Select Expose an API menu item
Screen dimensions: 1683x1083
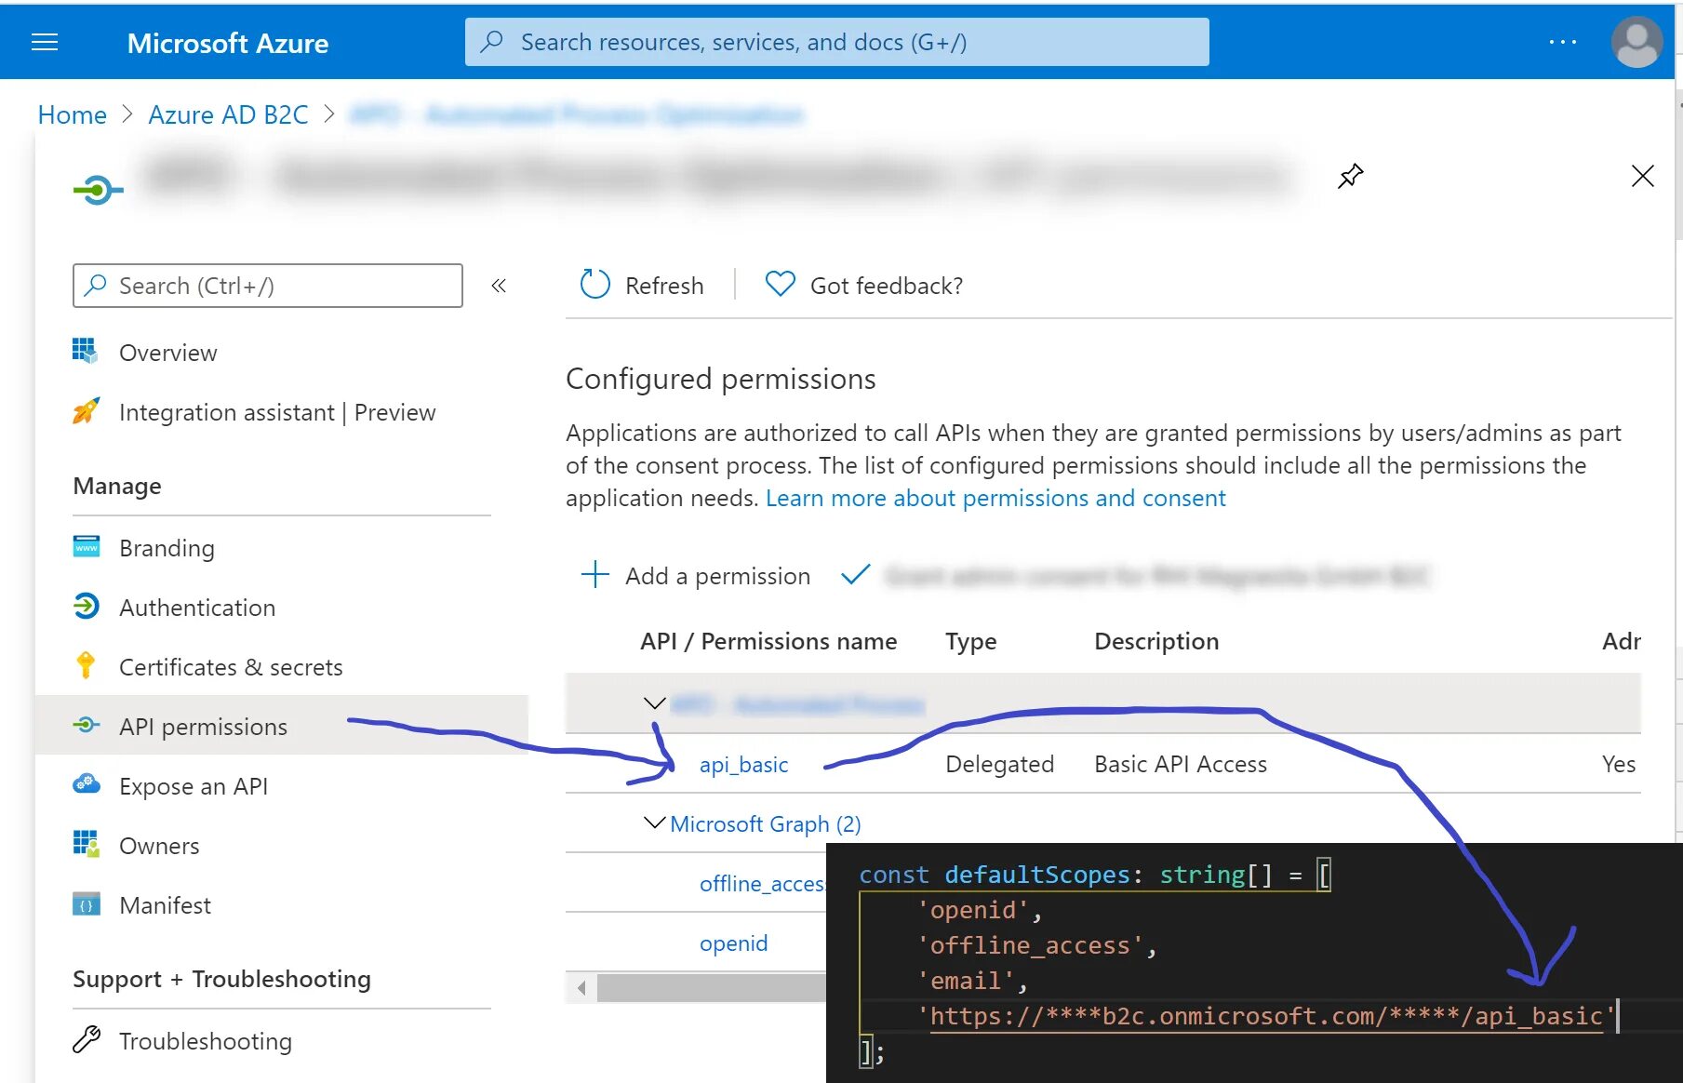(x=193, y=786)
